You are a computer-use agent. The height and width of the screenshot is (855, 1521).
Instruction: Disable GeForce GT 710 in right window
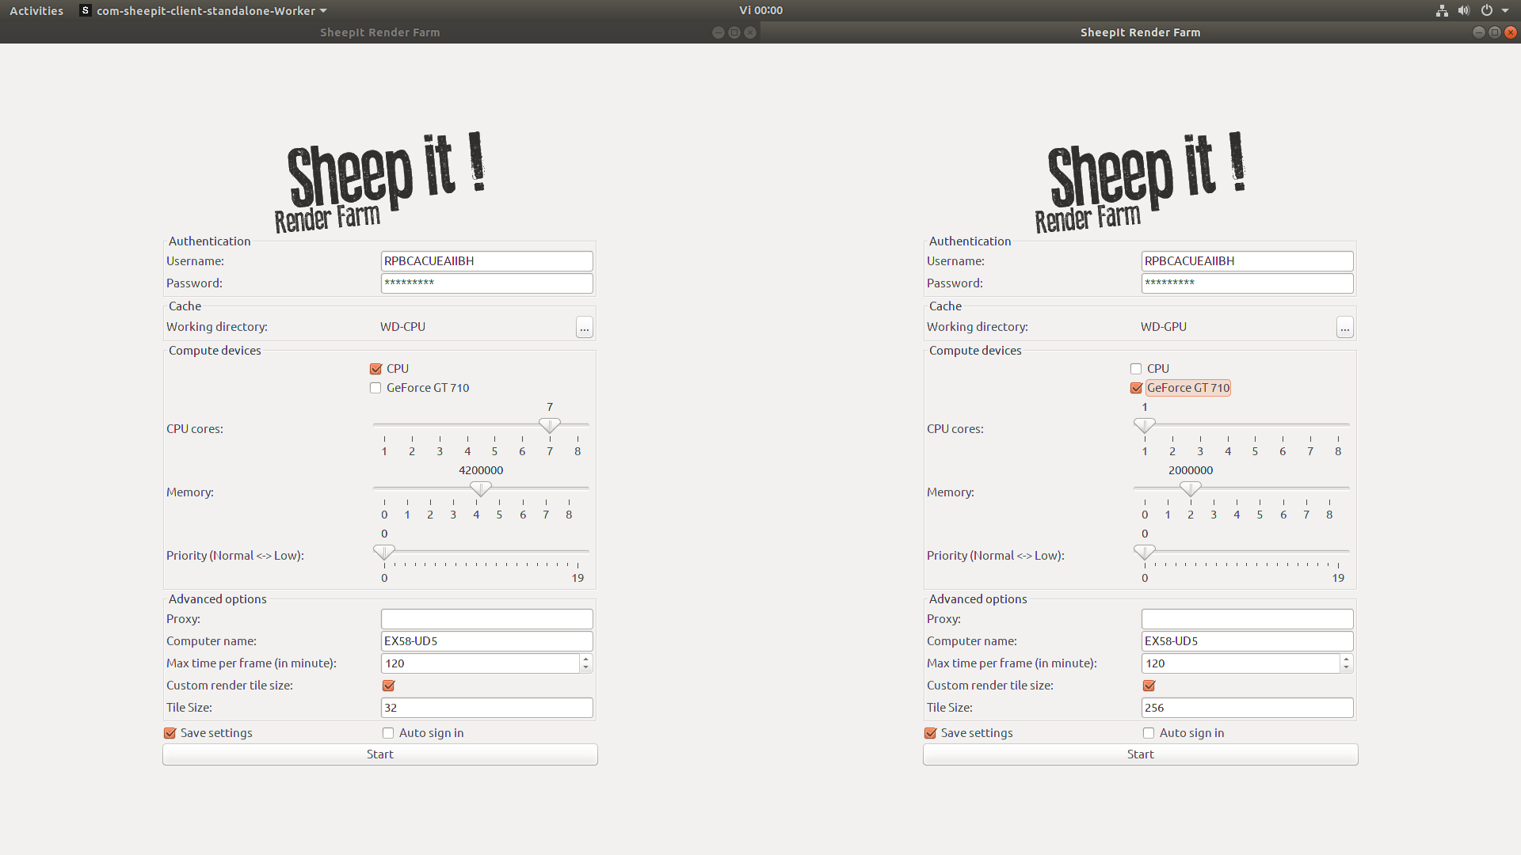tap(1136, 388)
